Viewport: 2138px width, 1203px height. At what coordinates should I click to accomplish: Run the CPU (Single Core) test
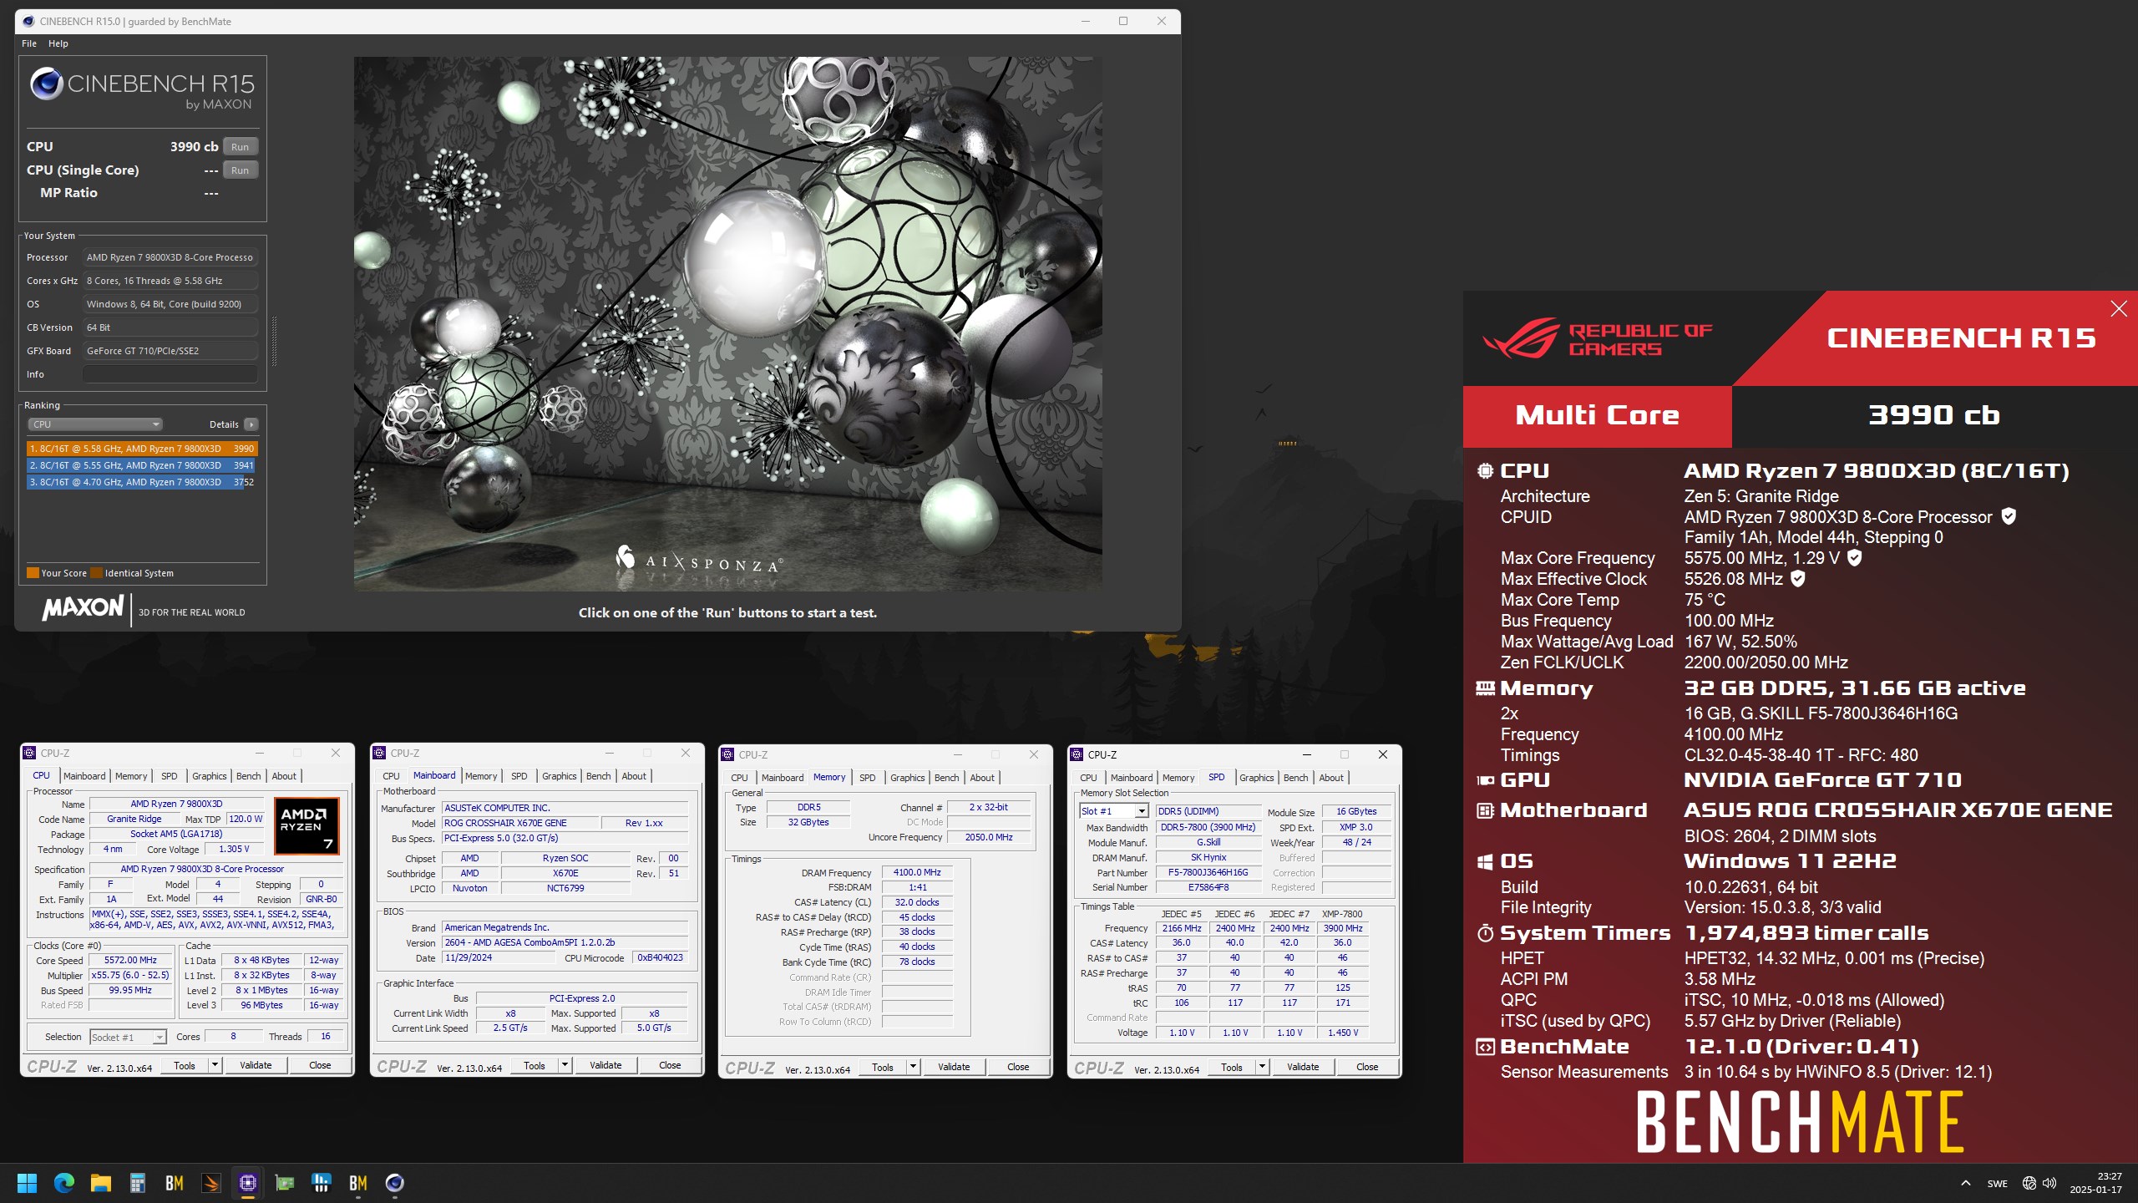click(x=241, y=170)
